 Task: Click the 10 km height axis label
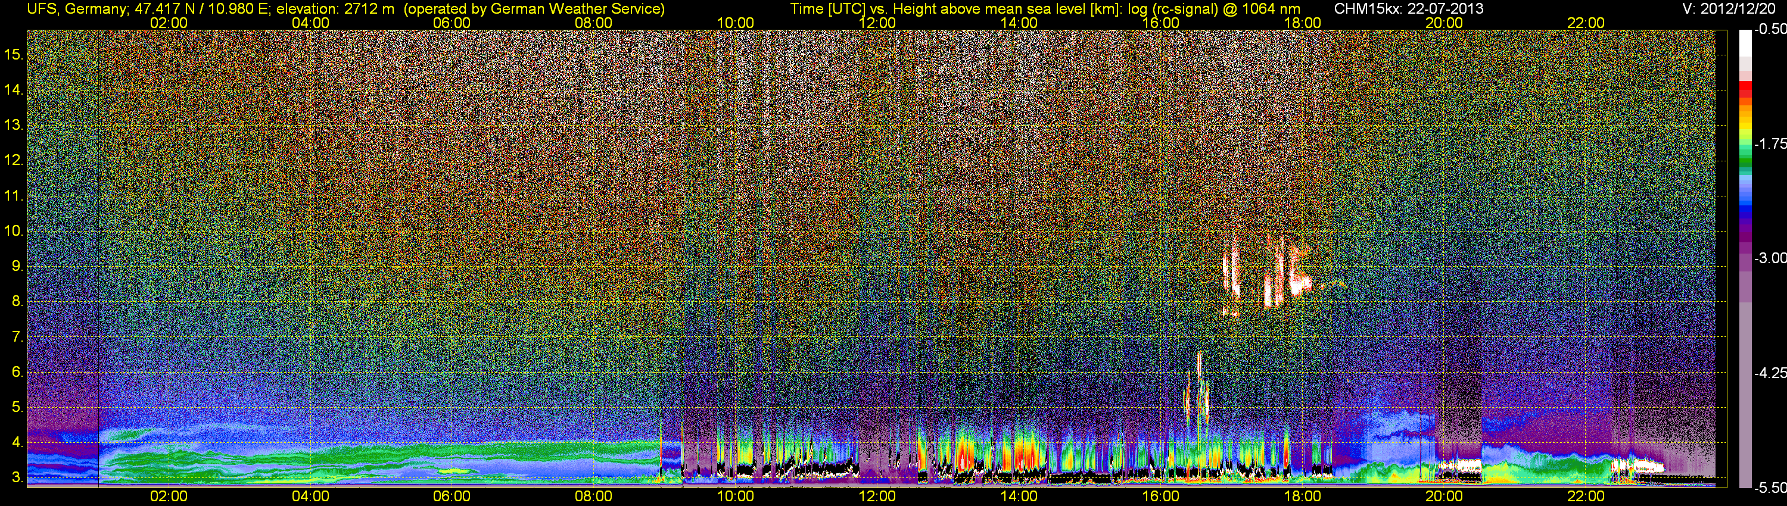(x=13, y=231)
